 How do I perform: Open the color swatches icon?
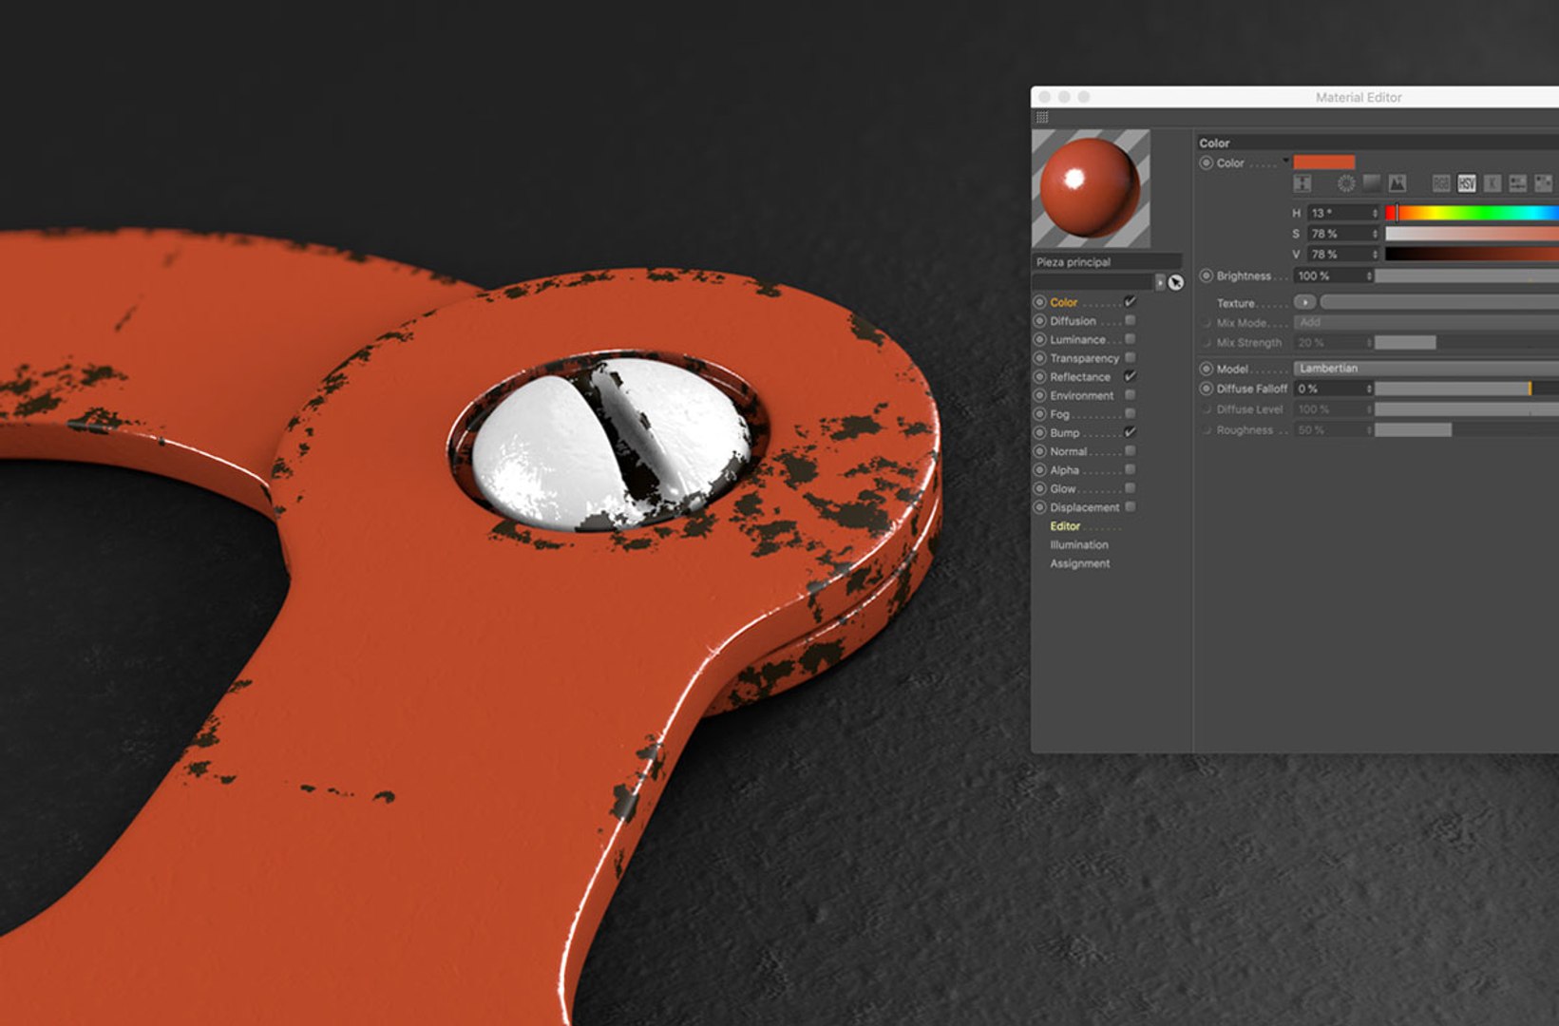[x=1544, y=183]
